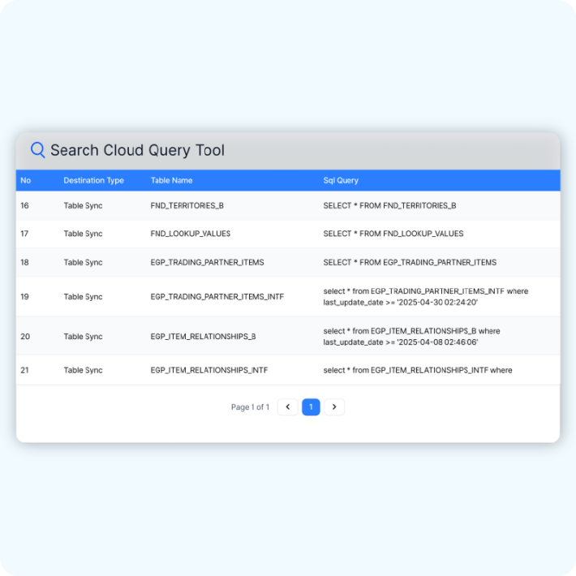
Task: Click query with date 2025-04-30 02:24:20
Action: [x=426, y=297]
